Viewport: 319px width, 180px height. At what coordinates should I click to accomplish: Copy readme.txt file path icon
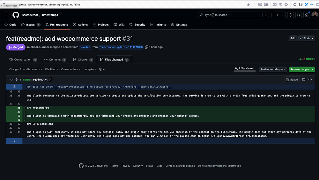51,79
